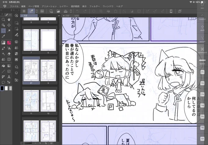The width and height of the screenshot is (208, 145).
Task: Select the Fill bucket tool
Action: (x=3, y=66)
